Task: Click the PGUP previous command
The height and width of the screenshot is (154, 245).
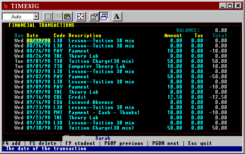Action: [x=124, y=143]
